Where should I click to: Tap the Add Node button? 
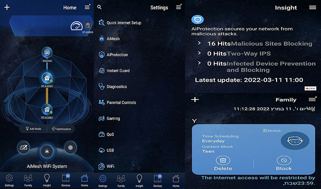[33, 129]
